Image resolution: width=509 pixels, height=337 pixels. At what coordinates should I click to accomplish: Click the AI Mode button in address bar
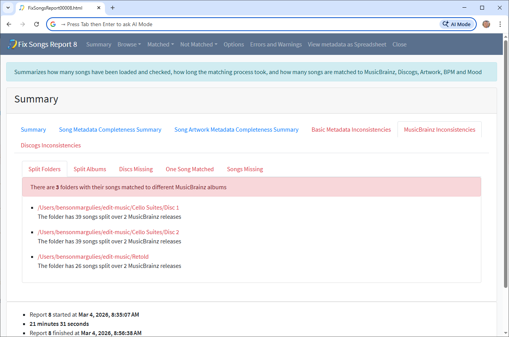456,24
